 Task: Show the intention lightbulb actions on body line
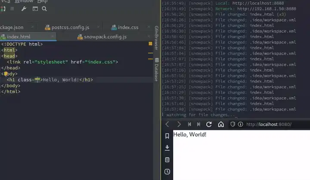[x=6, y=74]
